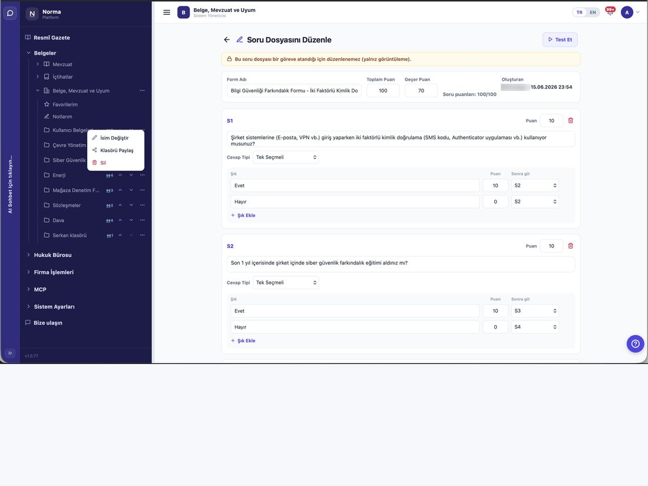Click the hamburger menu icon

(x=167, y=12)
